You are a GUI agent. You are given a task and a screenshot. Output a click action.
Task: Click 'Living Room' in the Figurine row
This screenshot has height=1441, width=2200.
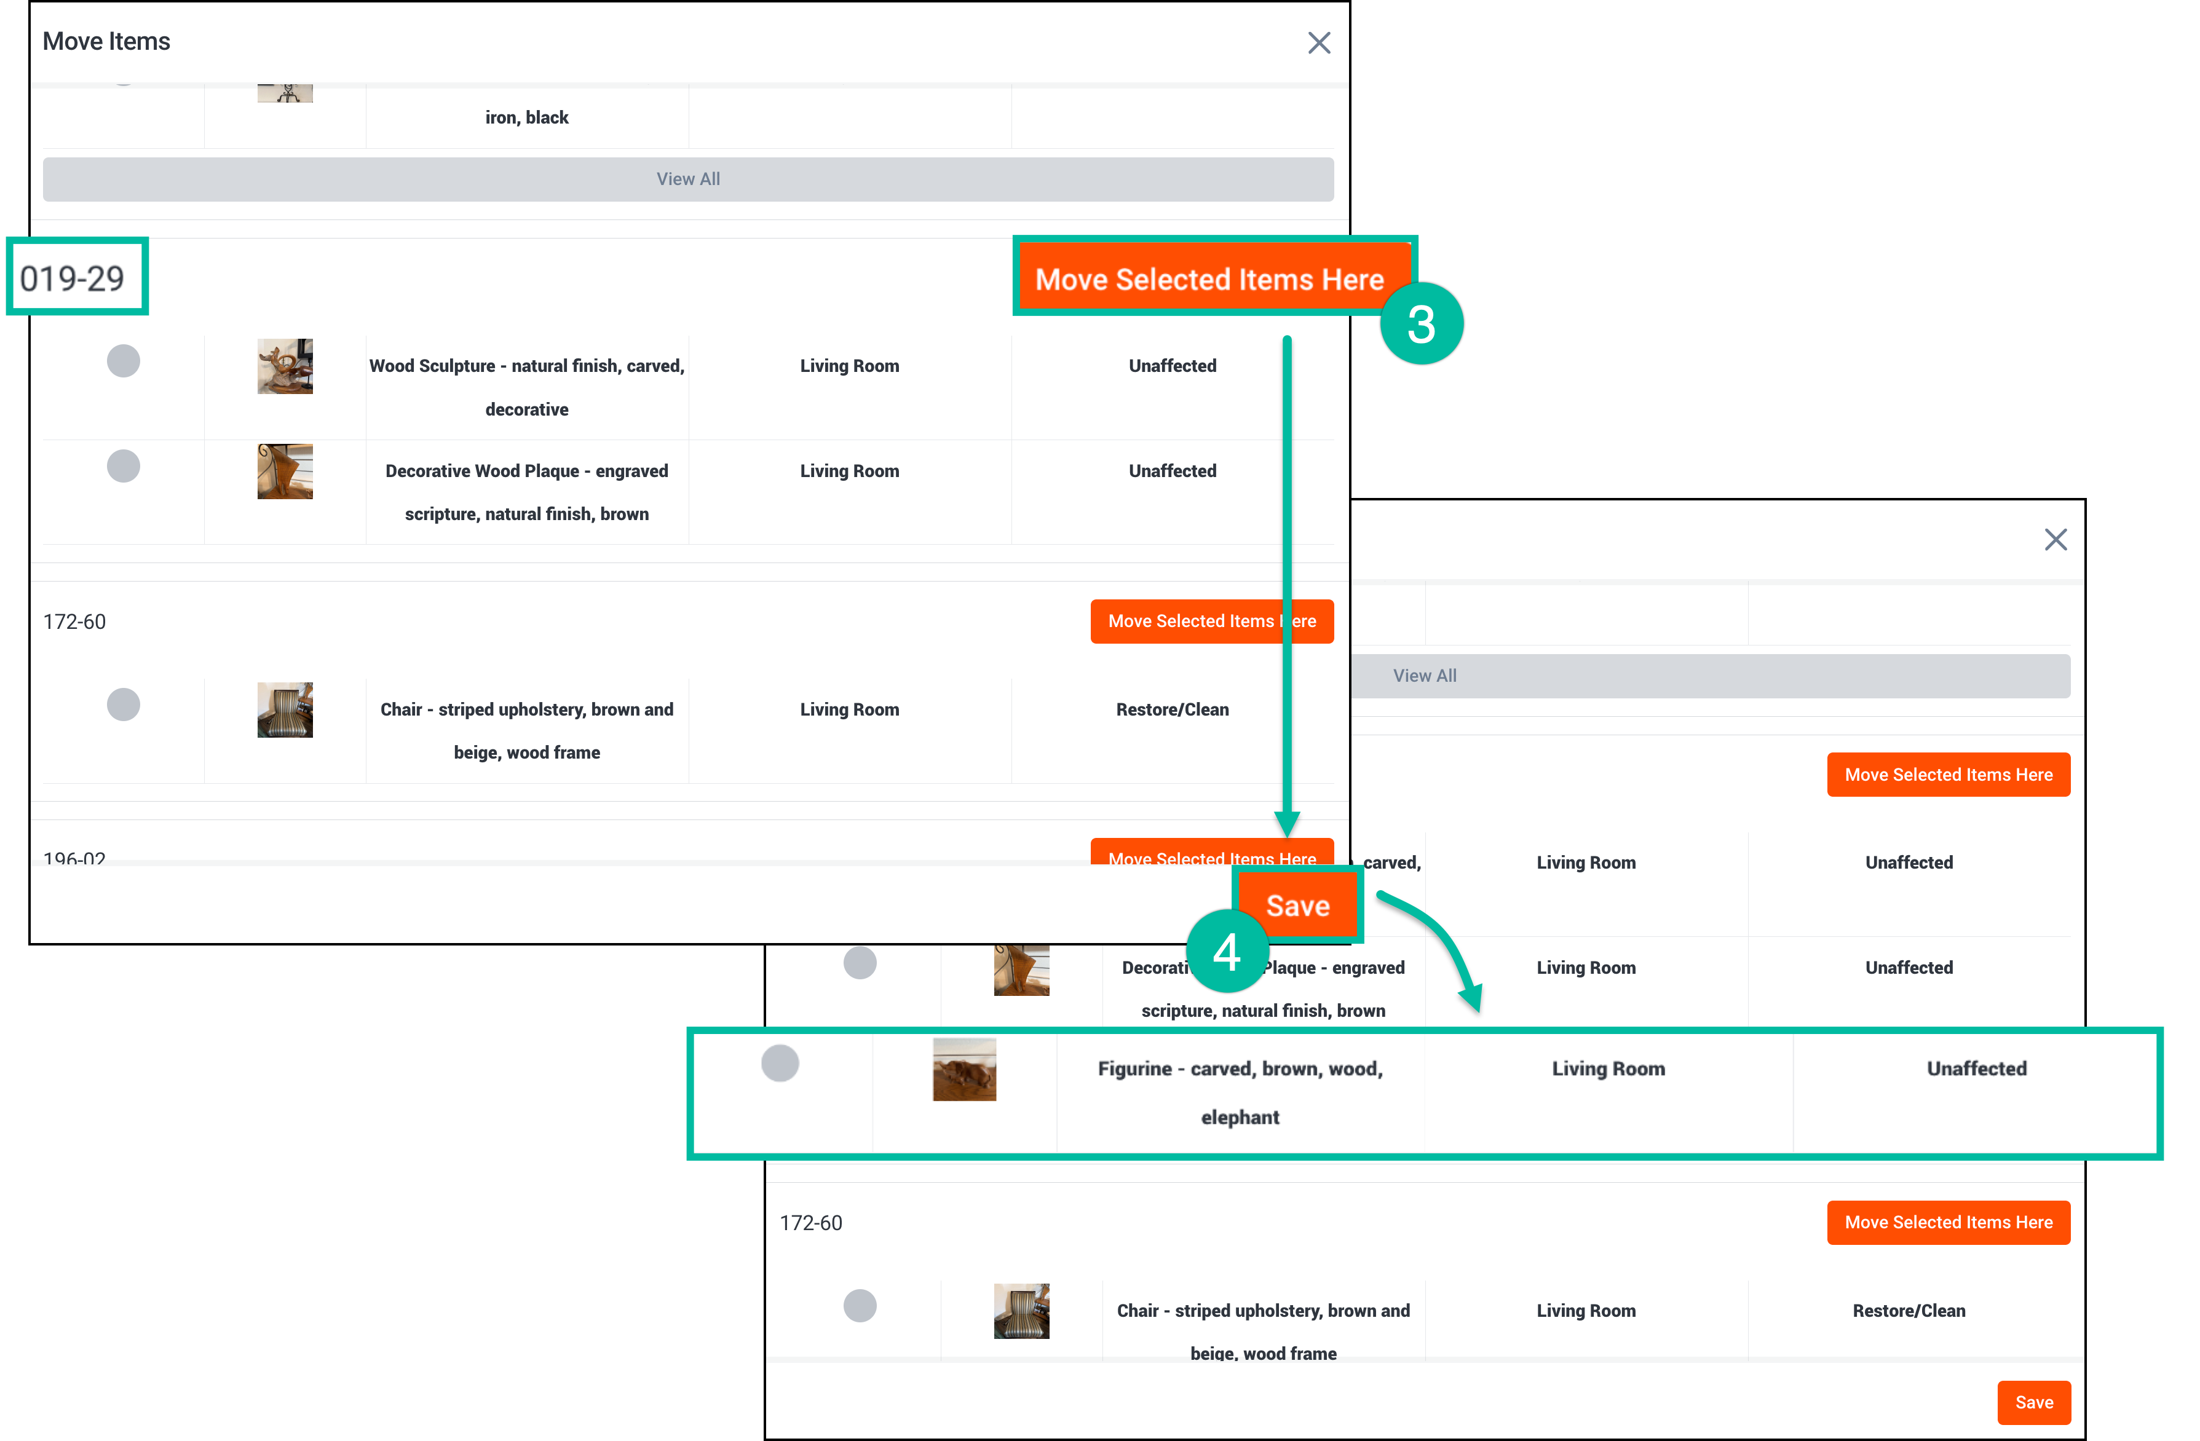pyautogui.click(x=1608, y=1068)
